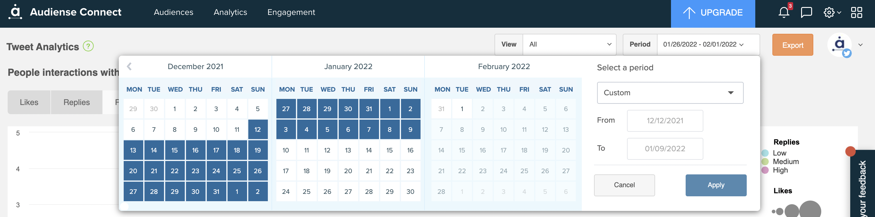875x217 pixels.
Task: Open the notifications bell icon
Action: pos(784,12)
